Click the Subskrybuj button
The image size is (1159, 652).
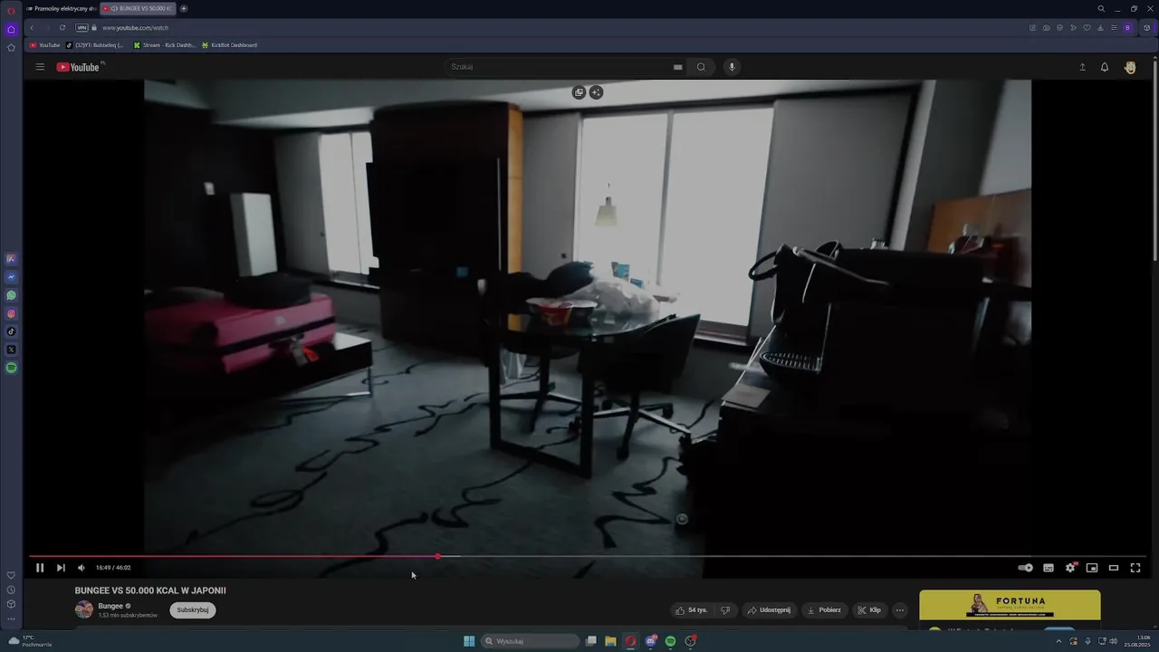pos(193,610)
